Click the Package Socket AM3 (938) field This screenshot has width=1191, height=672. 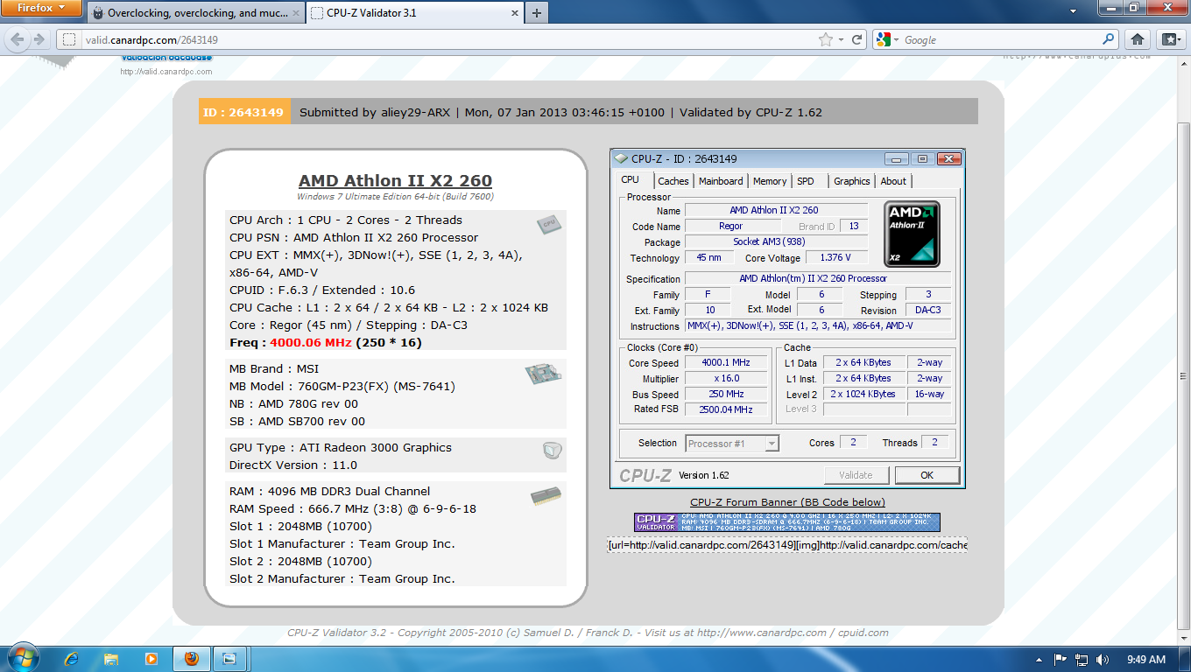click(x=776, y=241)
